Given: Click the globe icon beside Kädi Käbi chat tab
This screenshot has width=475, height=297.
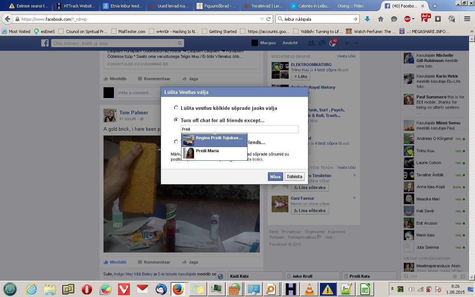Looking at the screenshot, I should point(220,276).
